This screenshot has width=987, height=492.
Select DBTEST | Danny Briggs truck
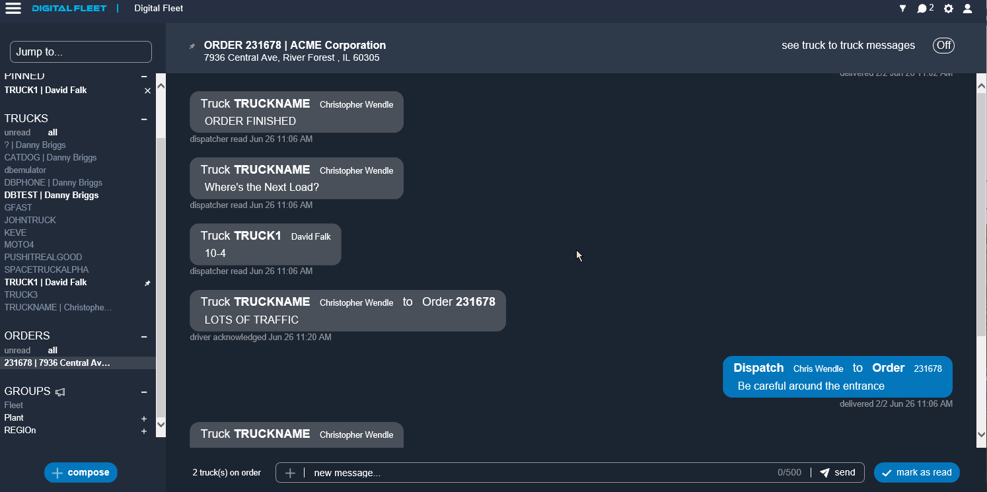pyautogui.click(x=52, y=195)
